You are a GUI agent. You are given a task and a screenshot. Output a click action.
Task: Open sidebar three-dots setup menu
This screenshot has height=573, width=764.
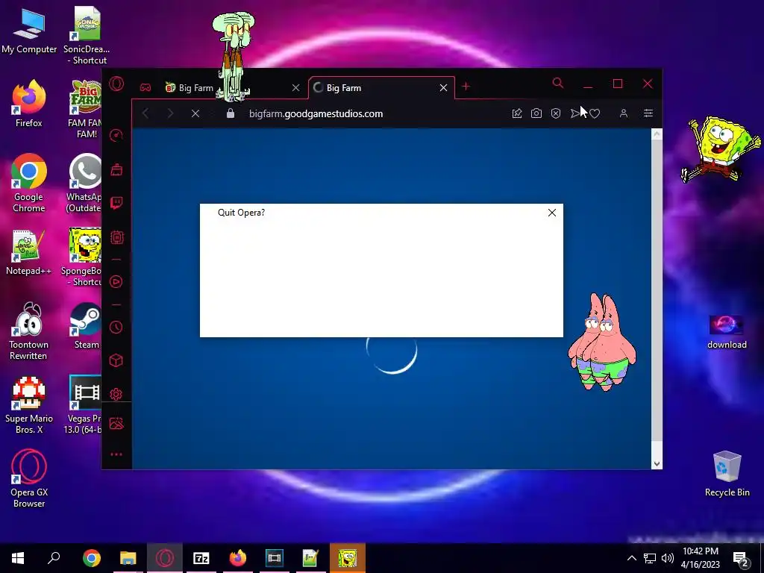click(116, 454)
